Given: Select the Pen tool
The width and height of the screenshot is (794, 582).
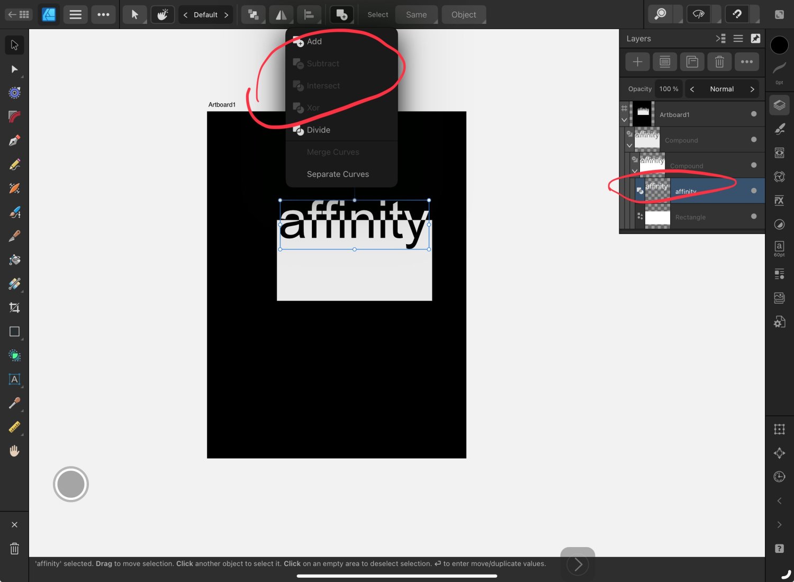Looking at the screenshot, I should point(14,141).
